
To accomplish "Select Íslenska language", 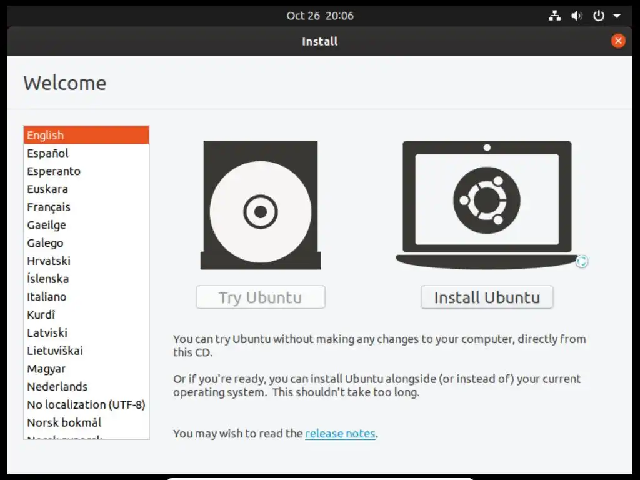I will (x=86, y=279).
